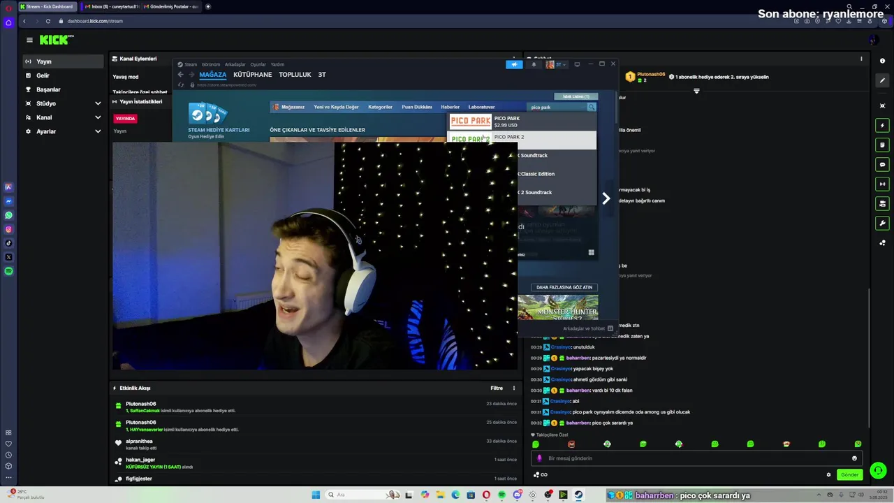894x503 pixels.
Task: Open the Filtre dropdown in Etkinlik Akışı
Action: [497, 388]
